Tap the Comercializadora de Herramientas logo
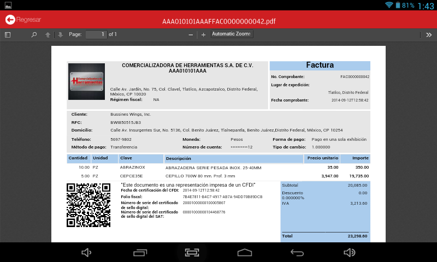437x262 pixels. [x=87, y=81]
